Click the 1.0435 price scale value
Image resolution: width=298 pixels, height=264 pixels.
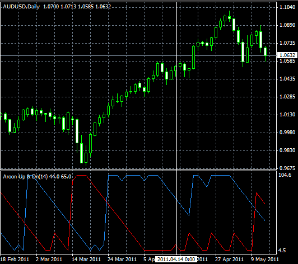click(287, 78)
